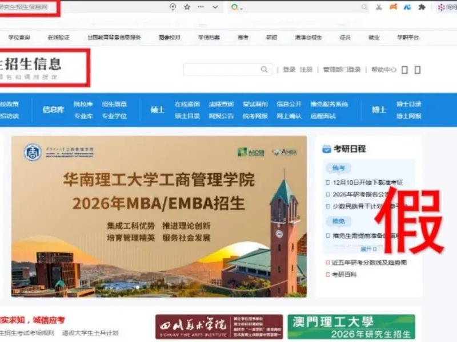Viewport: 457px width, 342px height.
Task: Open the 图像校对 link in the top bar
Action: click(x=169, y=37)
